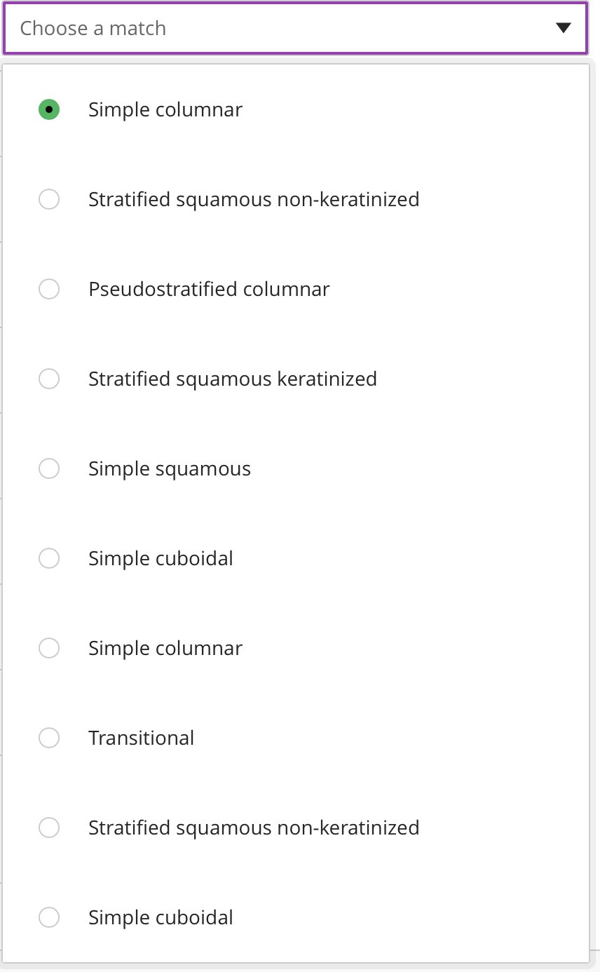Select the second Stratified squamous non-keratinized option
The height and width of the screenshot is (972, 600).
pyautogui.click(x=49, y=828)
